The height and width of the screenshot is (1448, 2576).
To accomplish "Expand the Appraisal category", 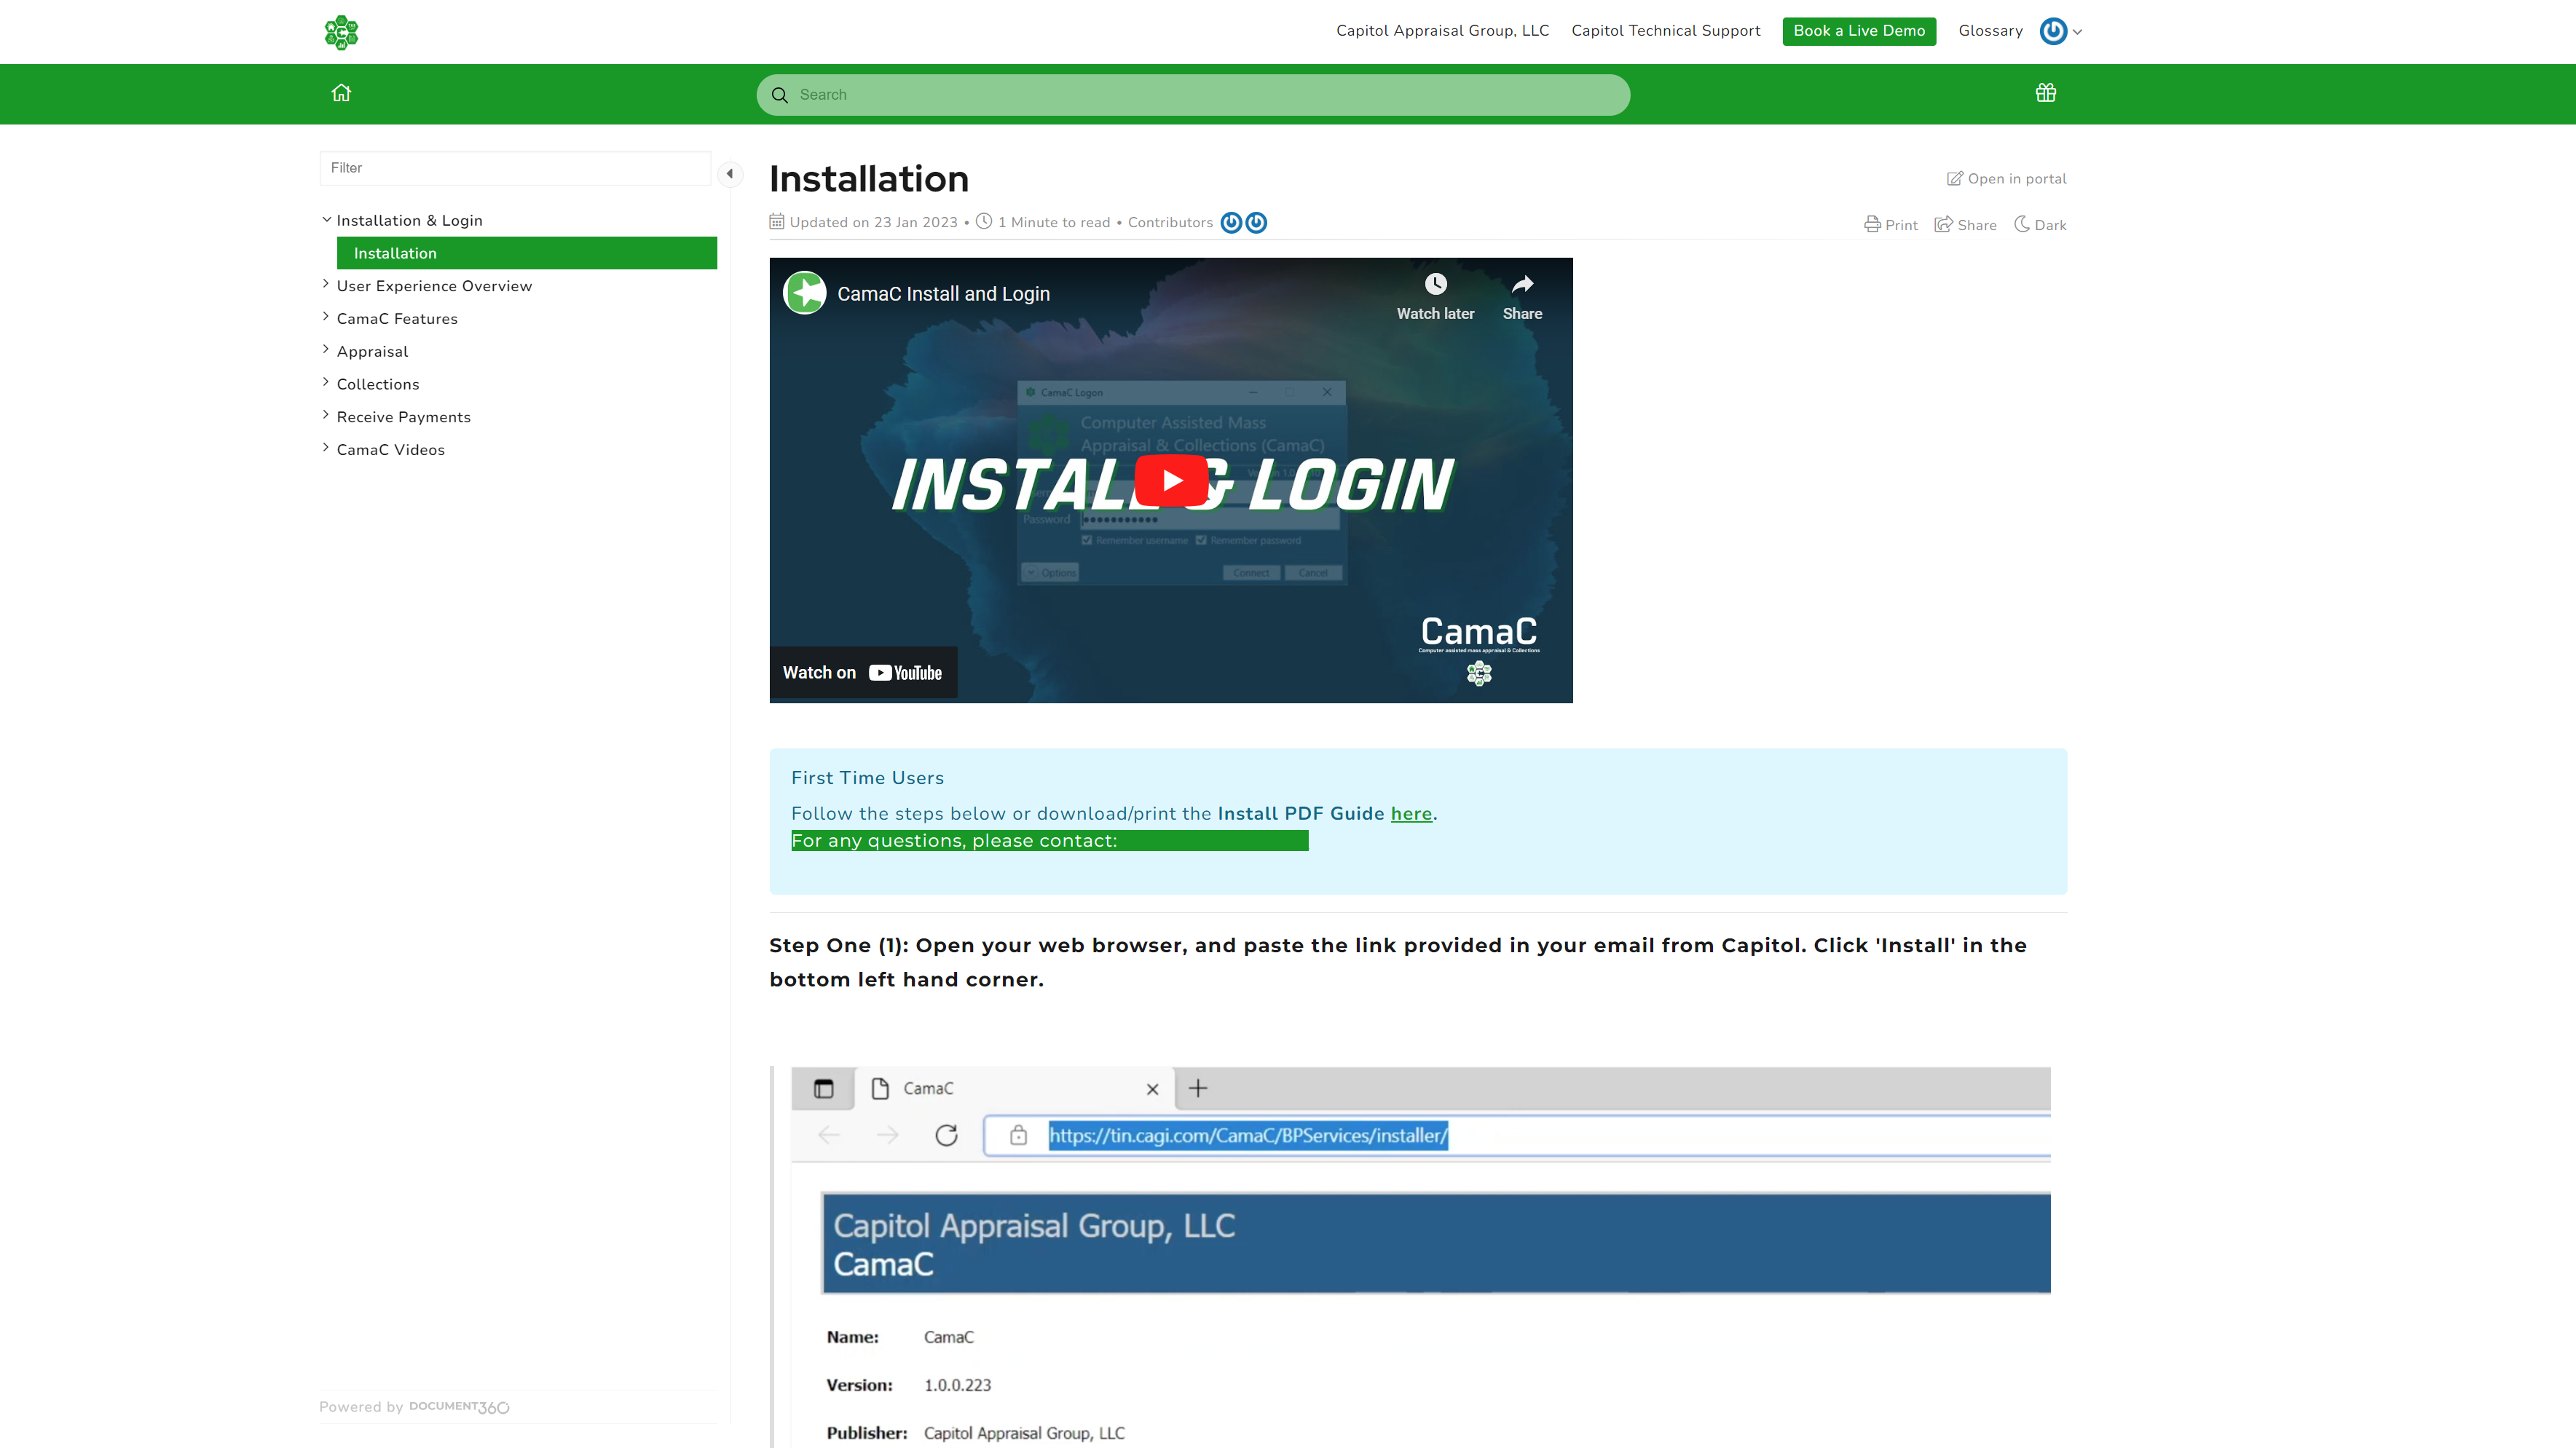I will (x=326, y=351).
